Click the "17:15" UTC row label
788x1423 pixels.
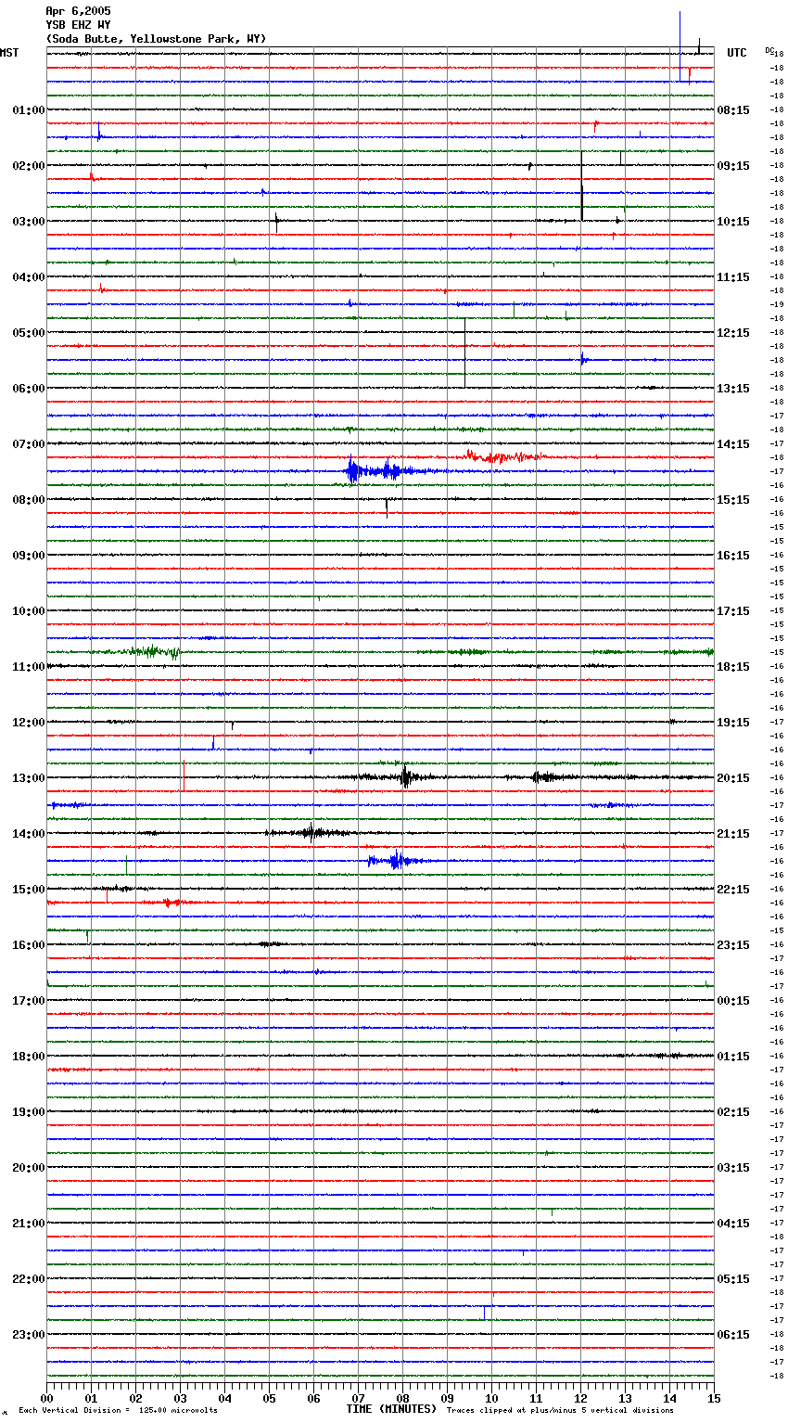click(733, 611)
